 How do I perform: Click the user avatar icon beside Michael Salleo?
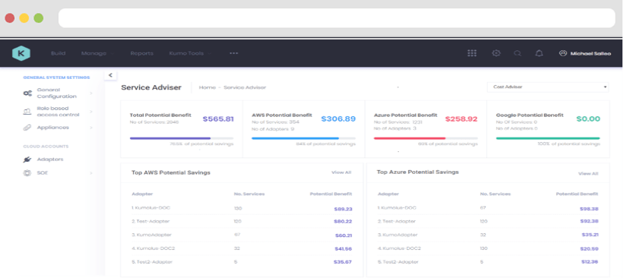tap(562, 53)
